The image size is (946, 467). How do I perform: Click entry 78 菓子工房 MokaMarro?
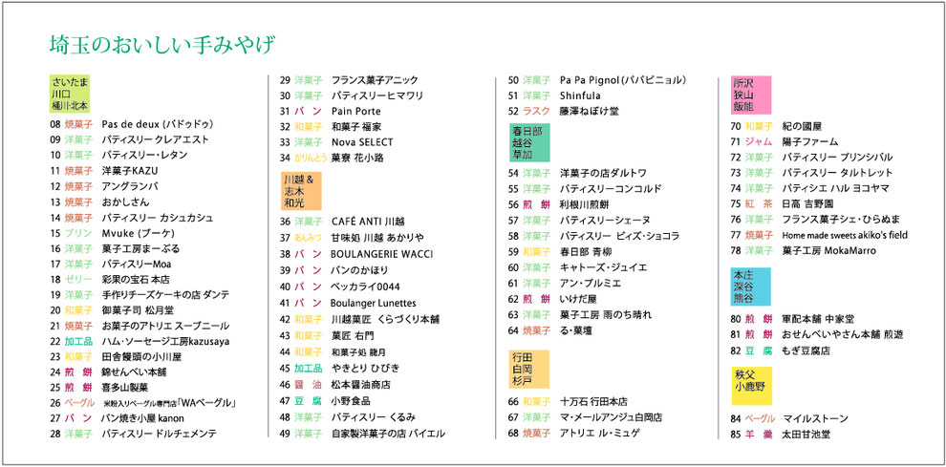[x=803, y=250]
